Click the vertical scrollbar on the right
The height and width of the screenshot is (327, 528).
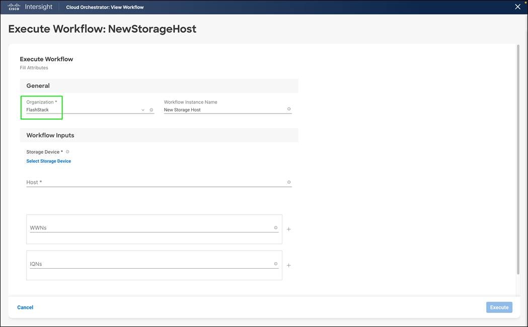point(518,151)
